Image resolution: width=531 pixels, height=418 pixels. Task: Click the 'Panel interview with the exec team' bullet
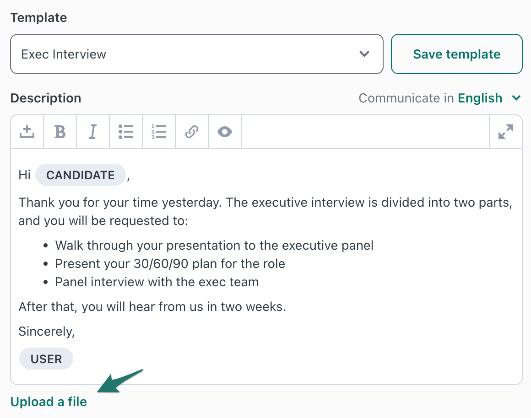[x=157, y=282]
